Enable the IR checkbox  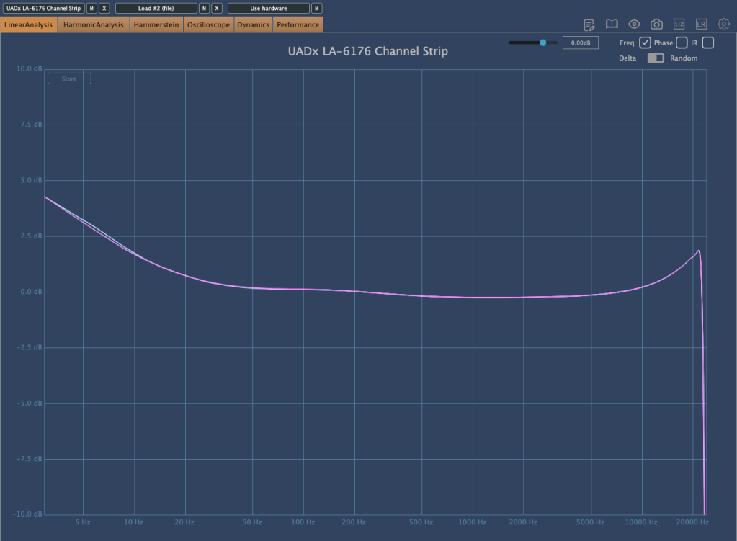click(708, 43)
